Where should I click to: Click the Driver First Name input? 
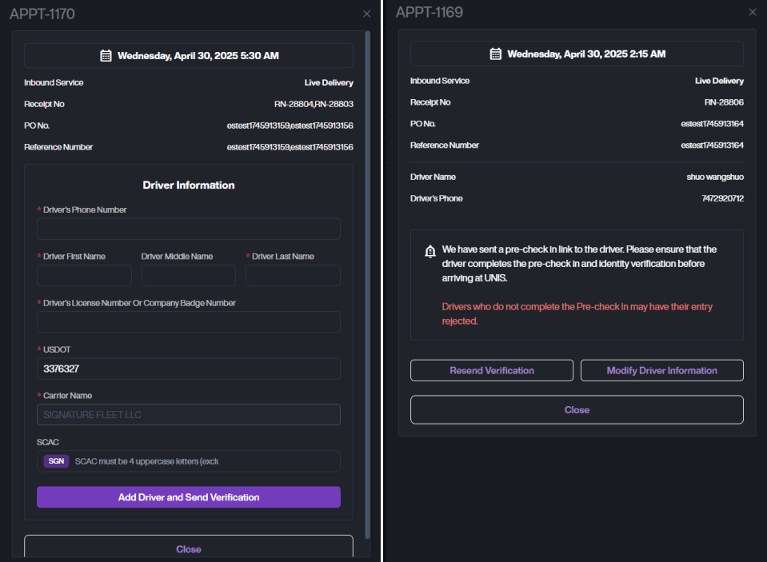(x=84, y=276)
